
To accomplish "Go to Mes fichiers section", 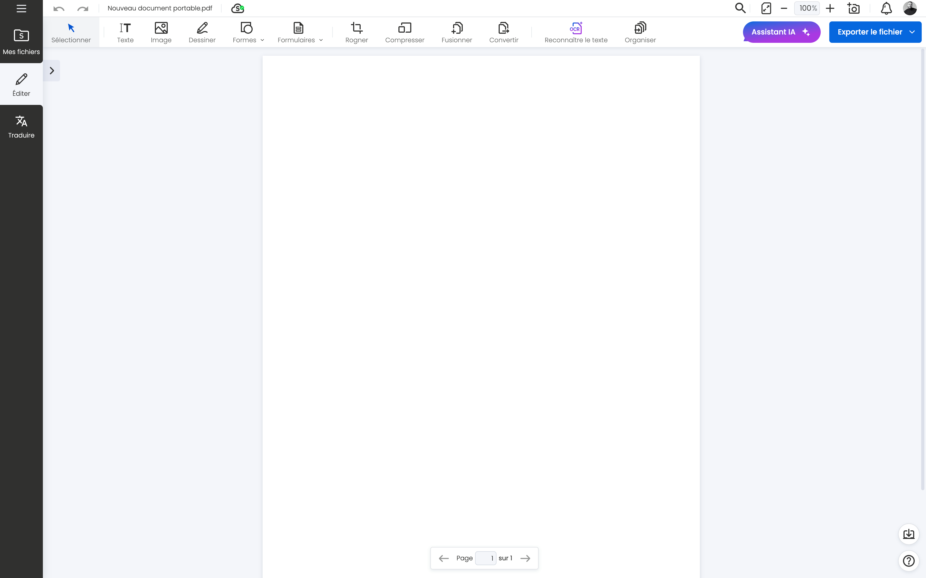I will [21, 41].
